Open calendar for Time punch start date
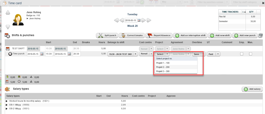This screenshot has width=265, height=114. tap(42, 54)
